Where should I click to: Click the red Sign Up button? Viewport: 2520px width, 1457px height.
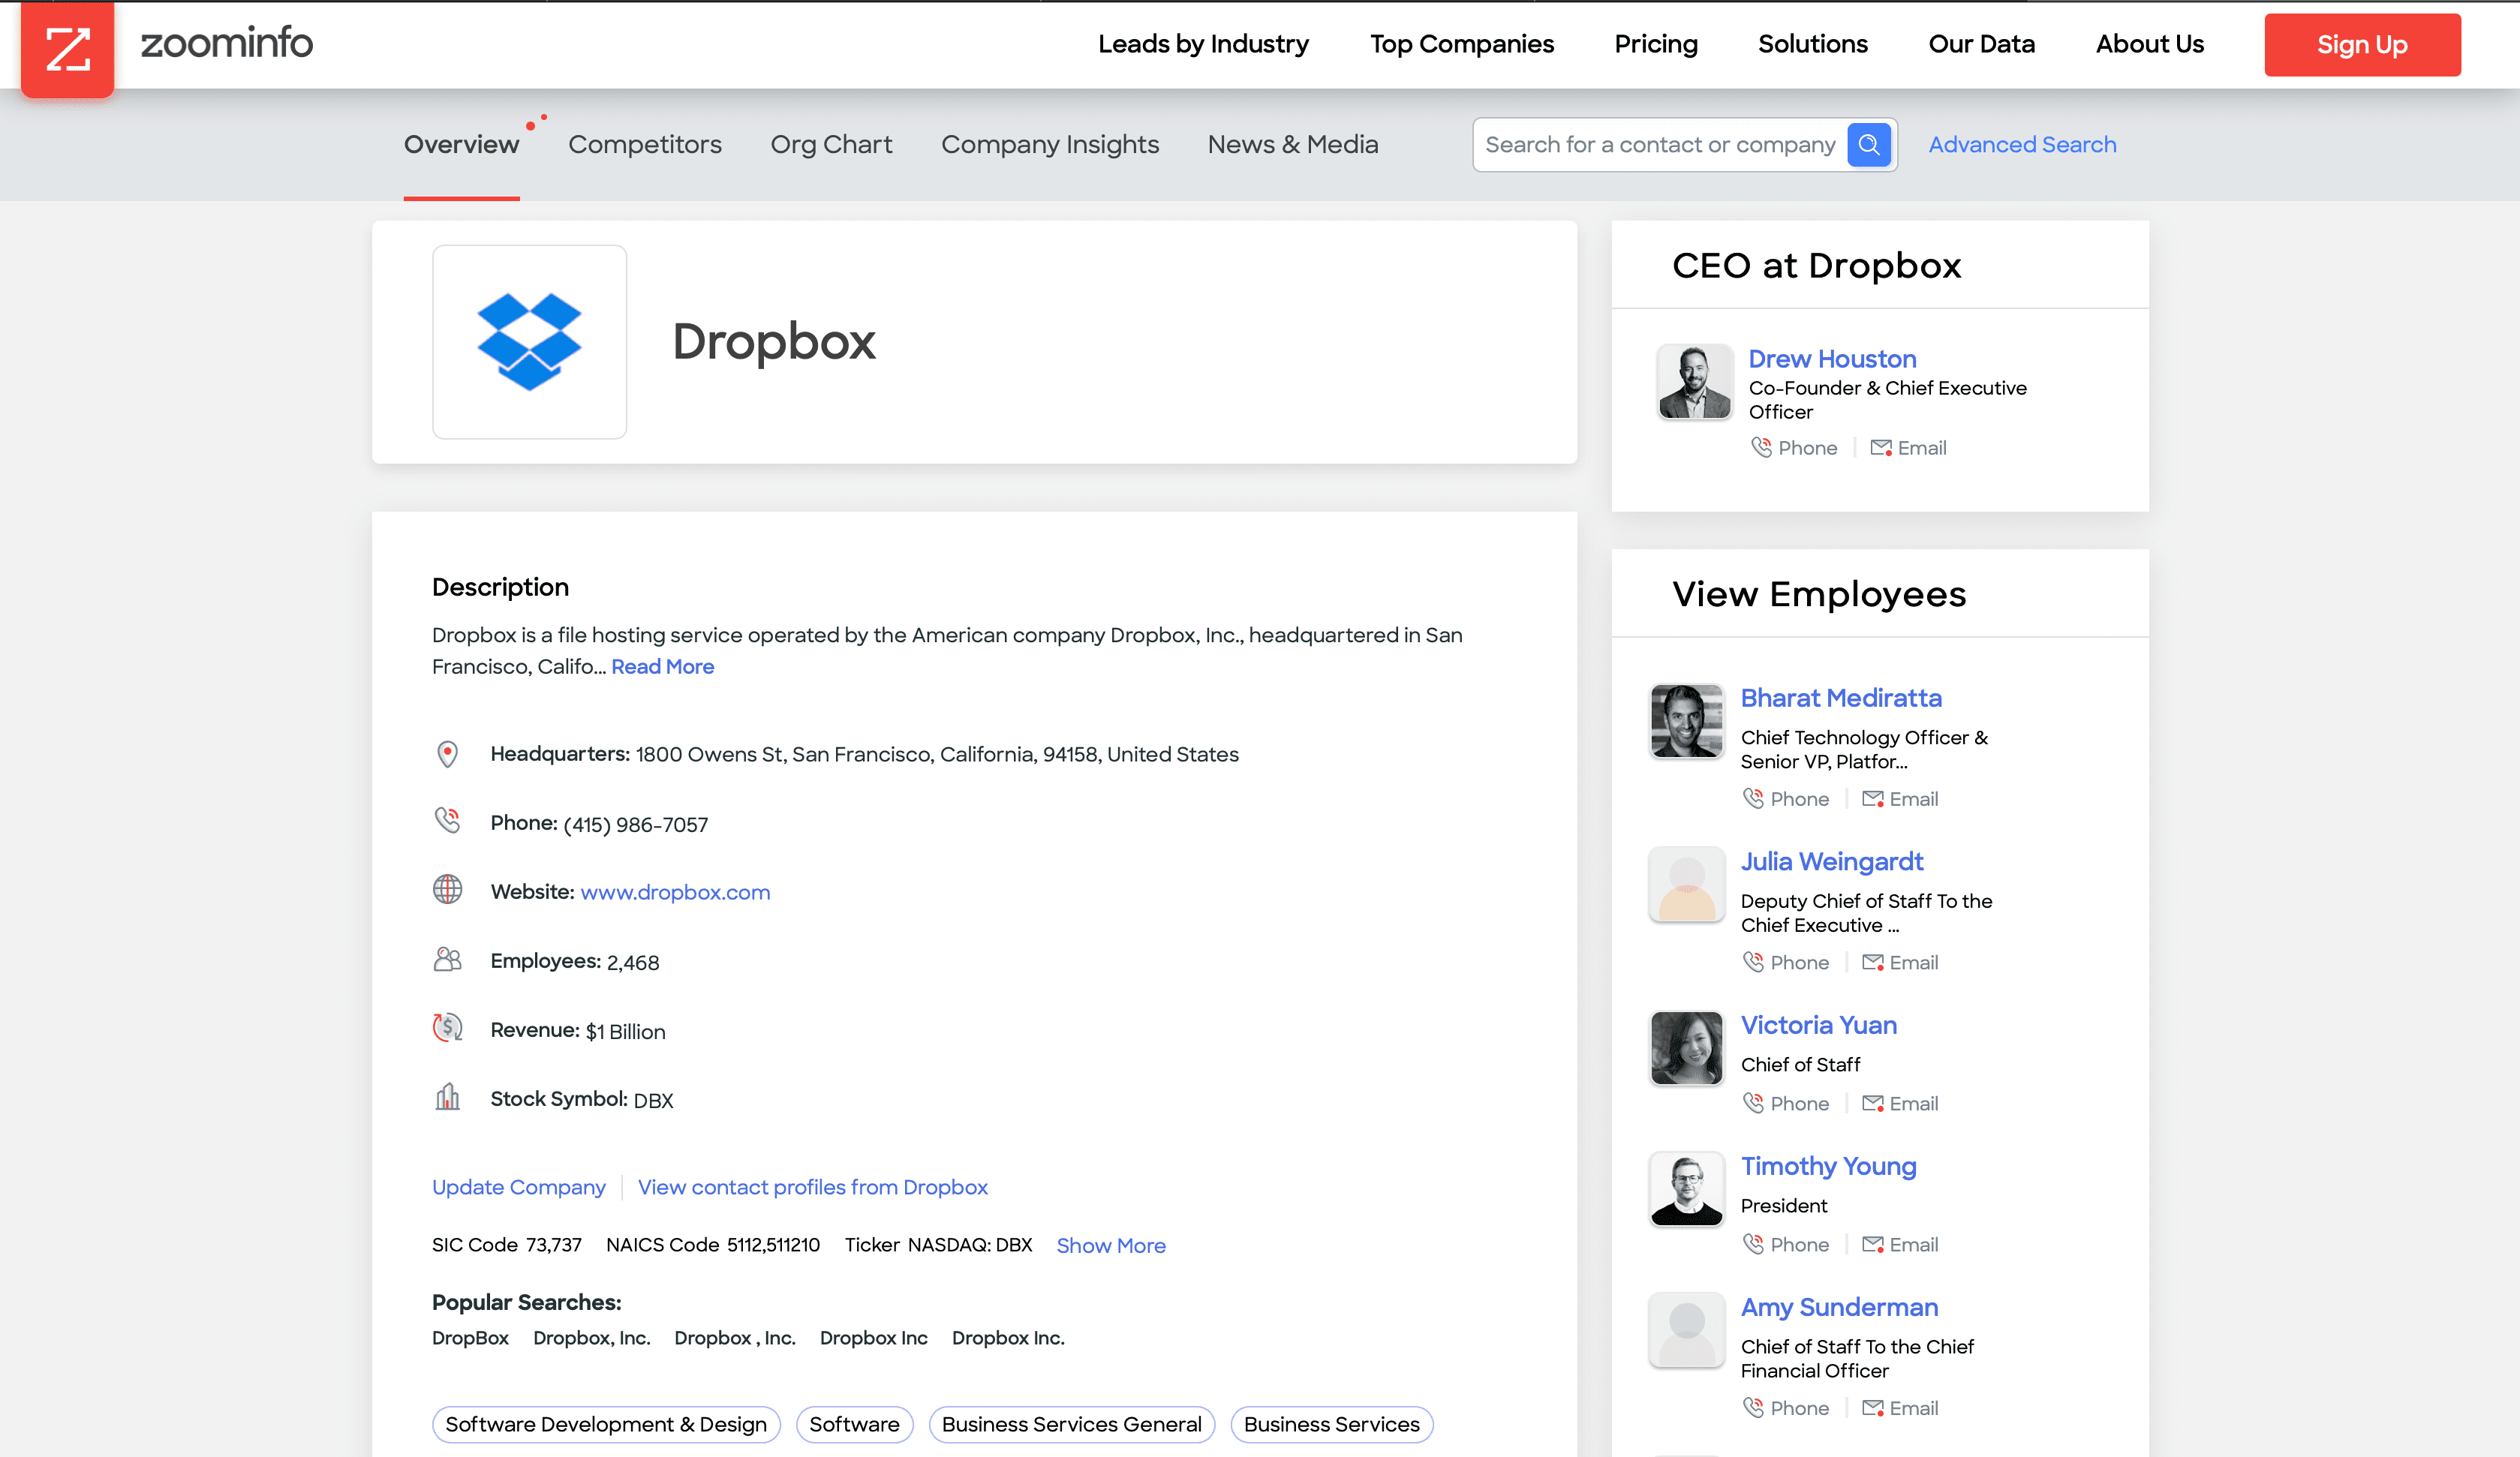click(2362, 45)
